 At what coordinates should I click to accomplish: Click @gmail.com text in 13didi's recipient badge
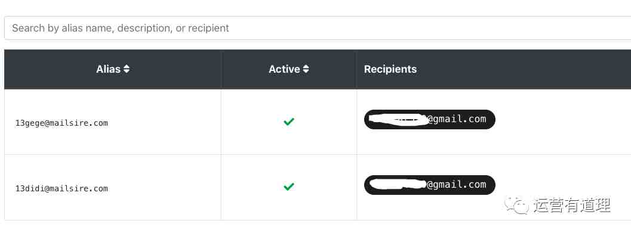(x=457, y=184)
